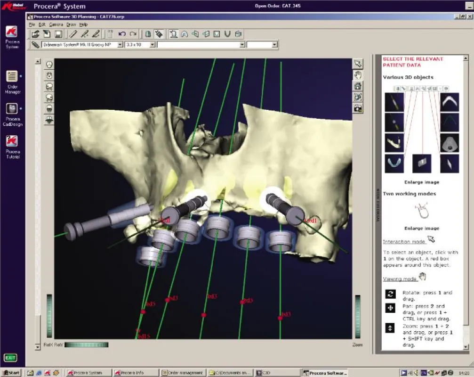
Task: Open the Procera System sidebar icon
Action: tap(12, 32)
